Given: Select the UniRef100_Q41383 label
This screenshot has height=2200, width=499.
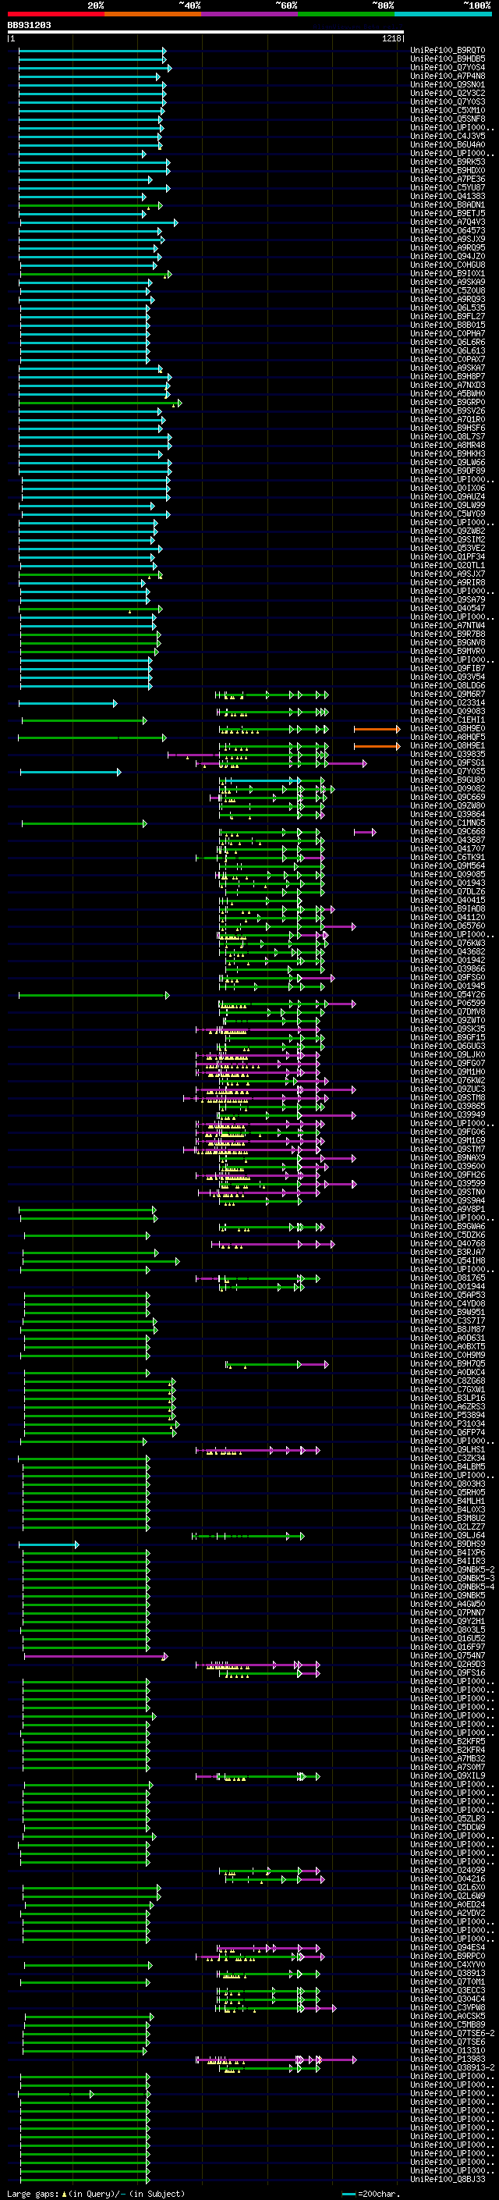Looking at the screenshot, I should pos(448,197).
